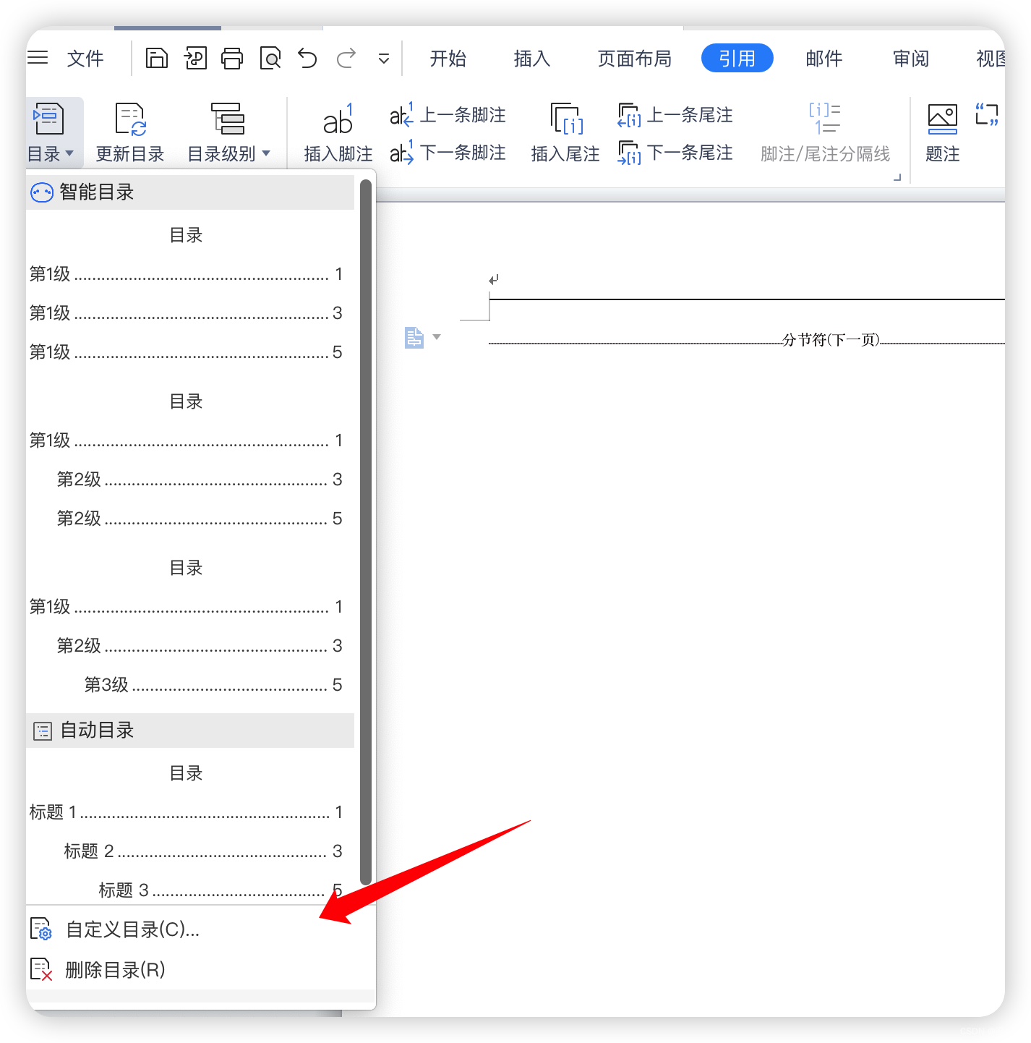Click the delete TOC red-x icon

tap(41, 969)
